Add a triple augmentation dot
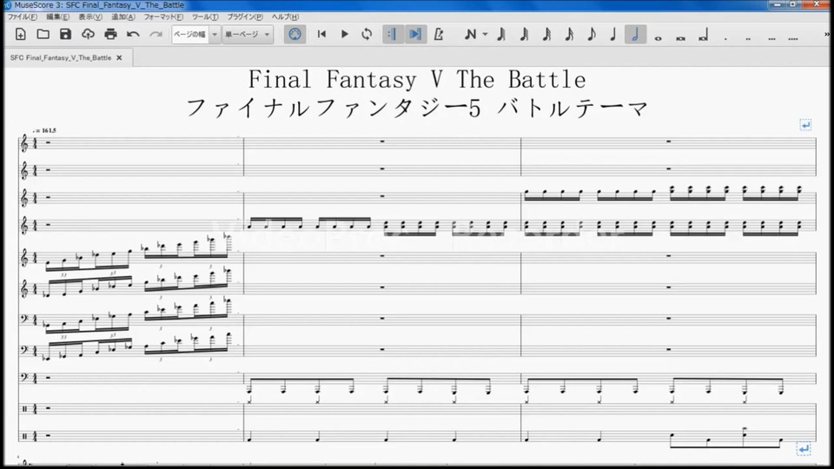 (x=771, y=38)
